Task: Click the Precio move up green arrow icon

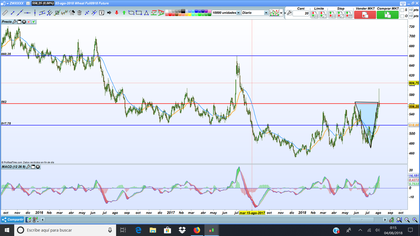Action: [x=33, y=22]
